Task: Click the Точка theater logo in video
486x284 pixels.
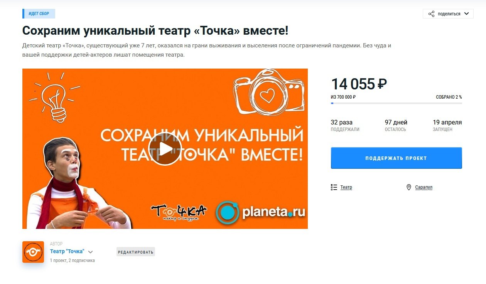Action: point(179,212)
